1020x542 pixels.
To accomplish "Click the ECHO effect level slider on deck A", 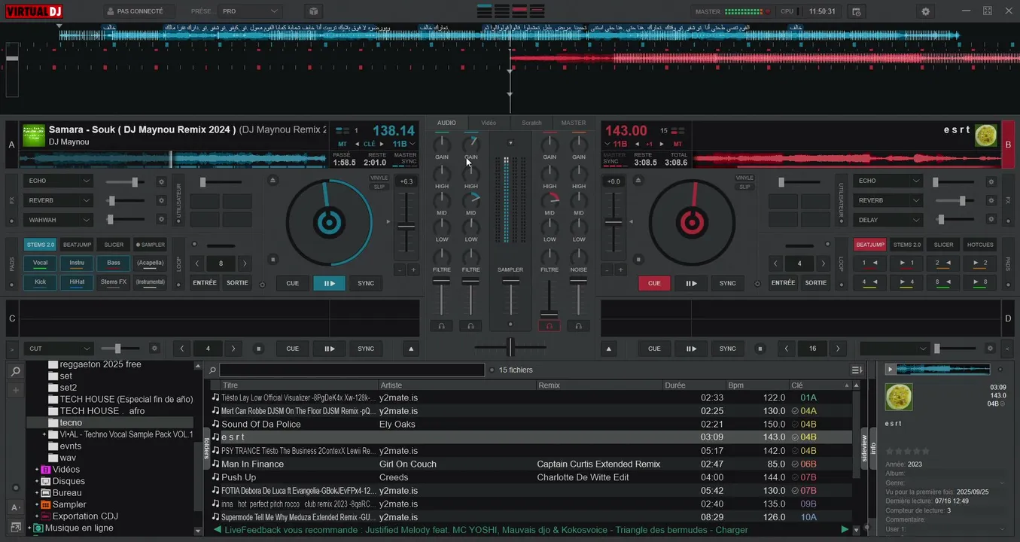I will click(x=125, y=181).
